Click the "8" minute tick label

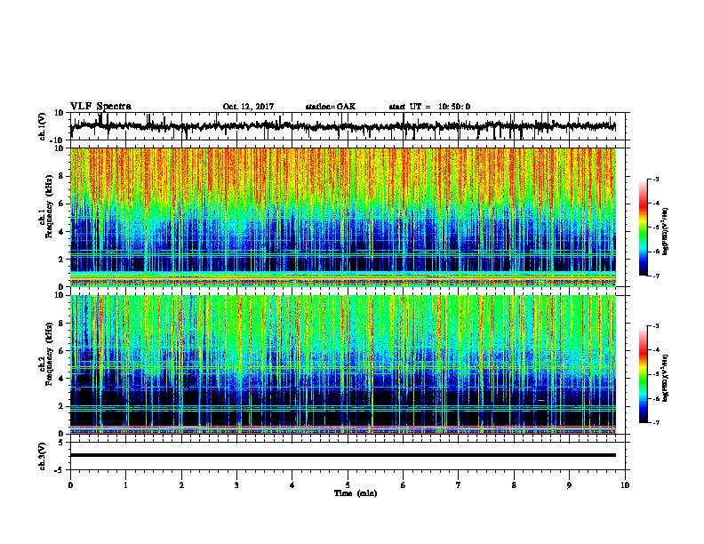514,485
